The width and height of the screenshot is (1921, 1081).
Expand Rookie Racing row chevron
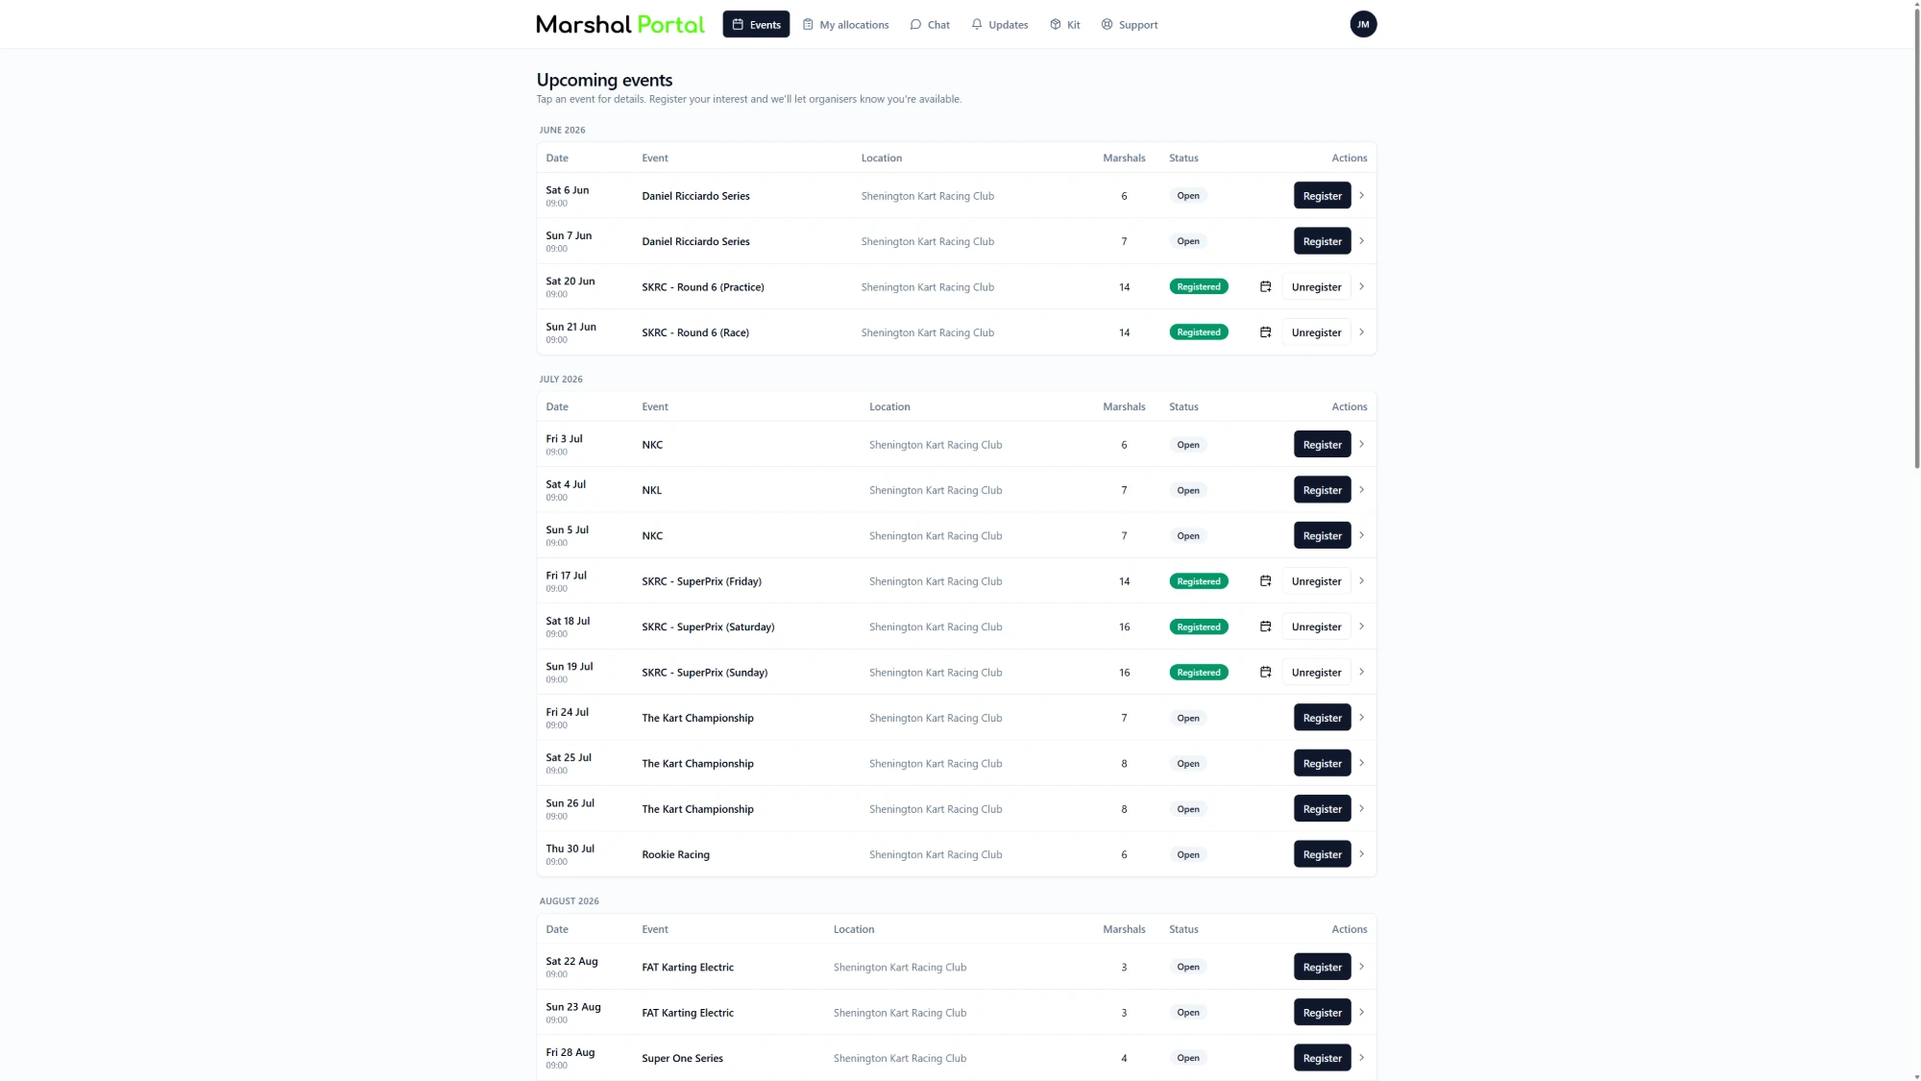[1361, 854]
